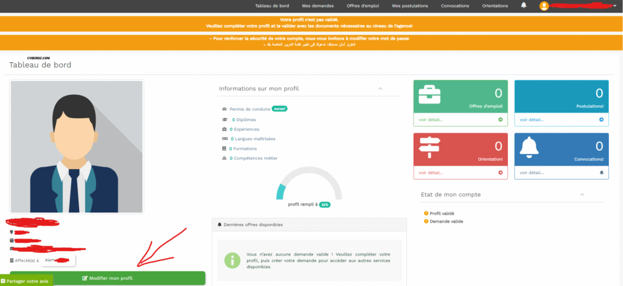
Task: Open Mes postulations menu item
Action: click(x=409, y=6)
